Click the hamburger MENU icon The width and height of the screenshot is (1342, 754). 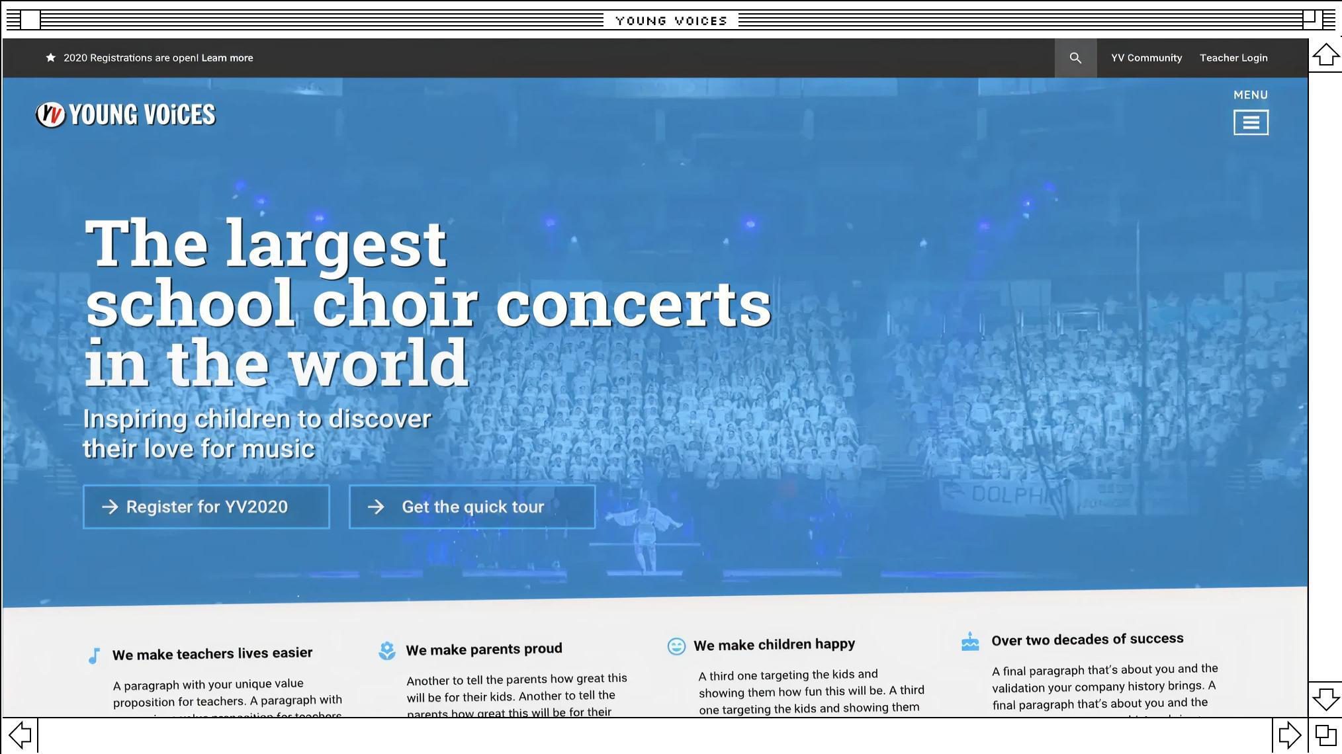pos(1250,122)
